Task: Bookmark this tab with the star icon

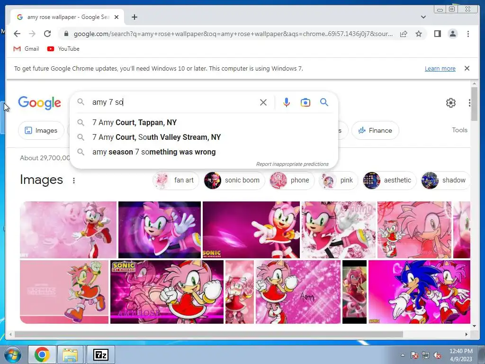Action: click(419, 34)
